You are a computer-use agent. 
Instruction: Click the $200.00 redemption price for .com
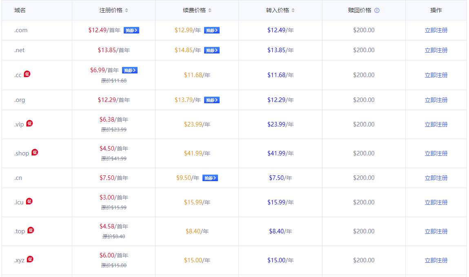(364, 30)
